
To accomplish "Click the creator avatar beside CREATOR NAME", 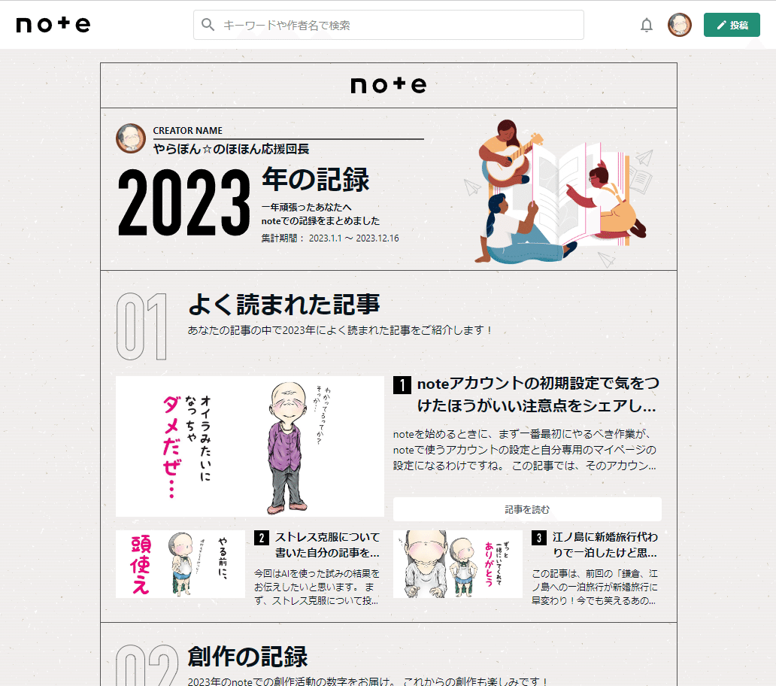I will 131,138.
